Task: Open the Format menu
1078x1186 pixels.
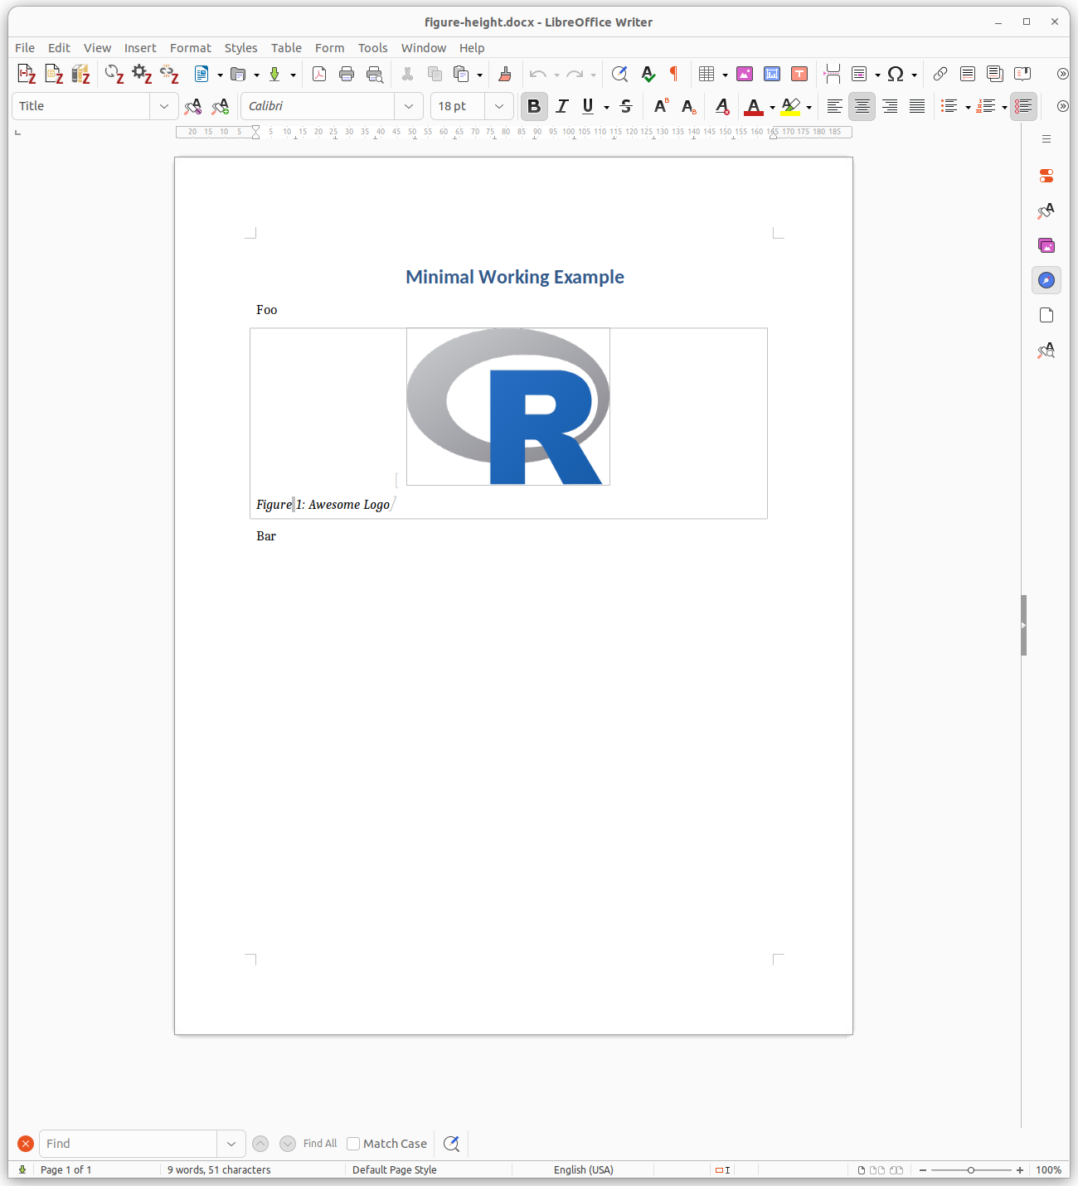Action: (191, 48)
